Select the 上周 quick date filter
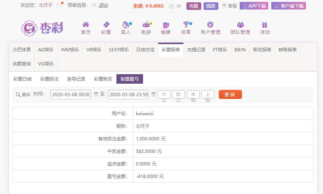323x194 pixels. [208, 95]
